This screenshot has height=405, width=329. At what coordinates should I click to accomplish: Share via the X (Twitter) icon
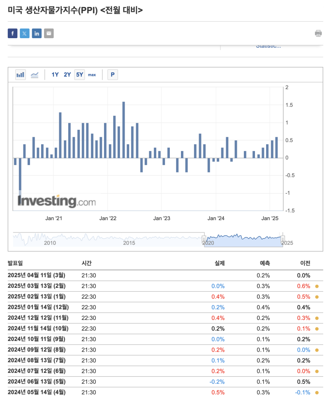tap(25, 34)
